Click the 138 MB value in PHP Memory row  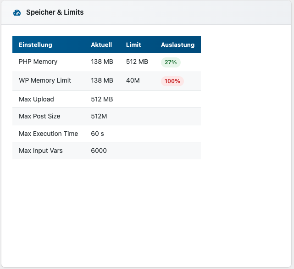click(102, 62)
